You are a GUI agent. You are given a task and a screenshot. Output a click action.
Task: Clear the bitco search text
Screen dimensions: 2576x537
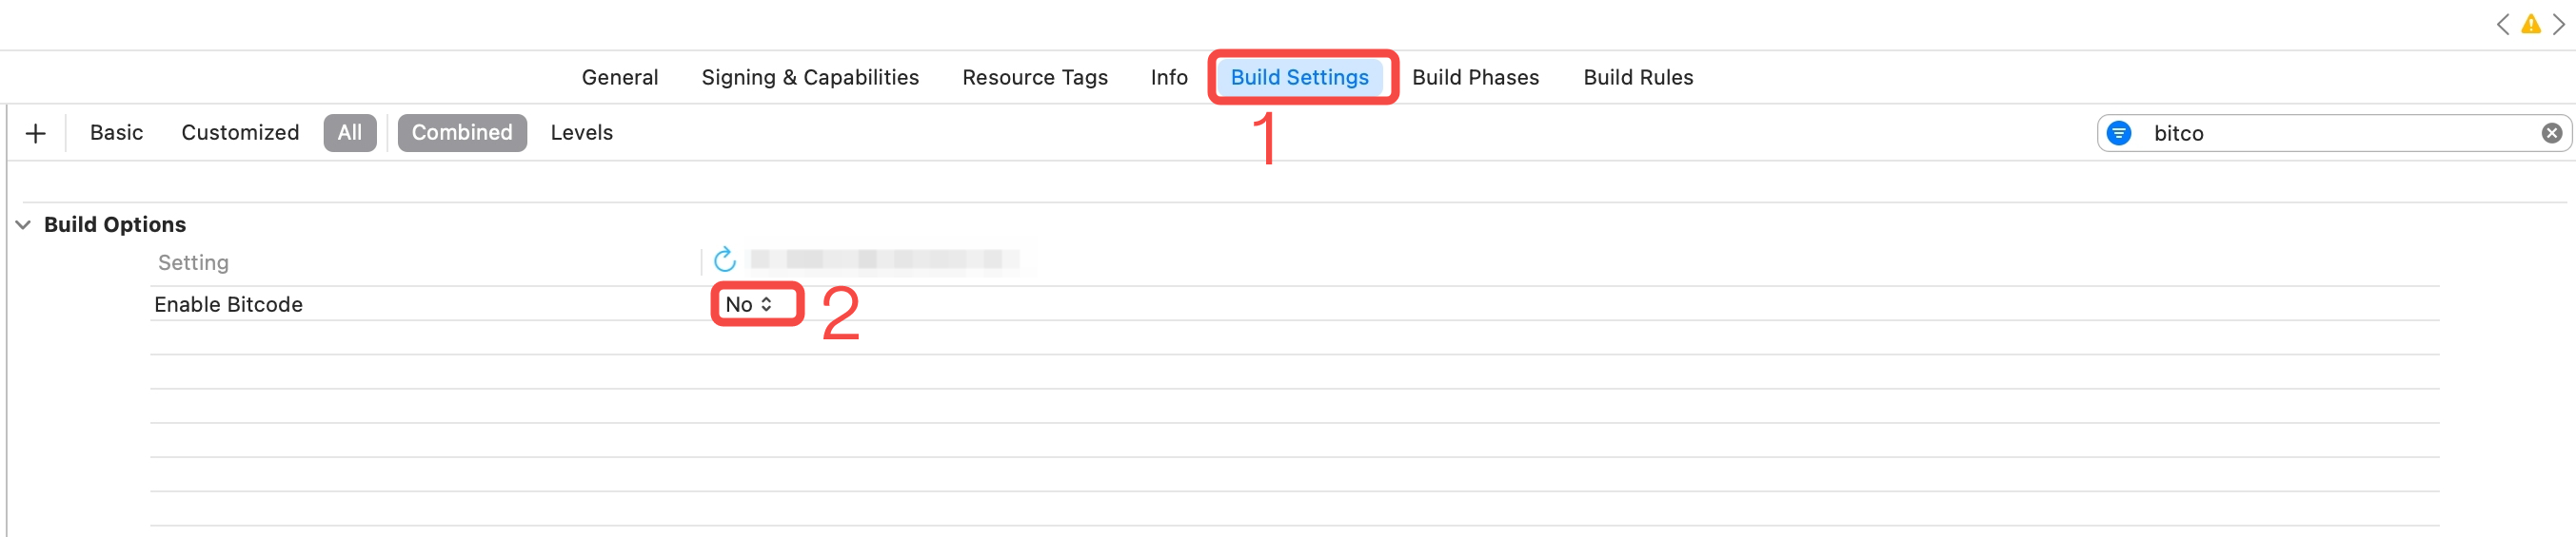point(2551,133)
